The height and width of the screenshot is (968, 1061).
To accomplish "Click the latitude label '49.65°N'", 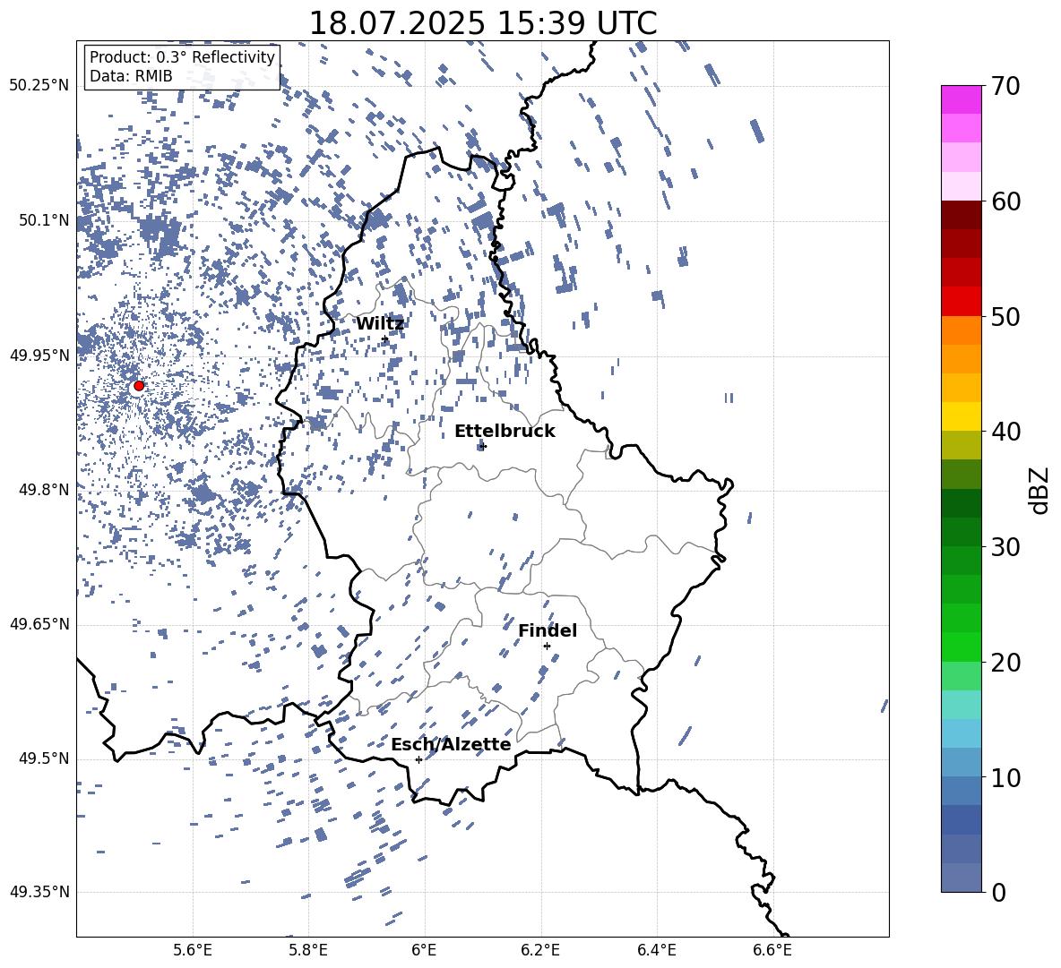I will click(x=39, y=624).
